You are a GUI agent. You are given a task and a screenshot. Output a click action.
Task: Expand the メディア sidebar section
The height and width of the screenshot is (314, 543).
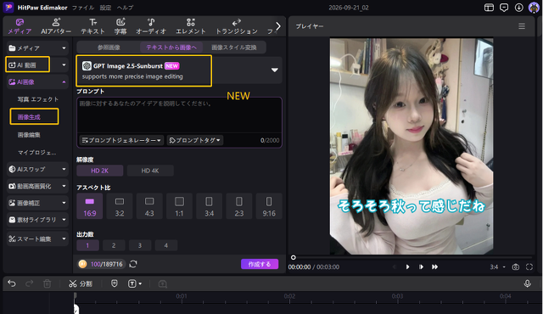click(37, 48)
